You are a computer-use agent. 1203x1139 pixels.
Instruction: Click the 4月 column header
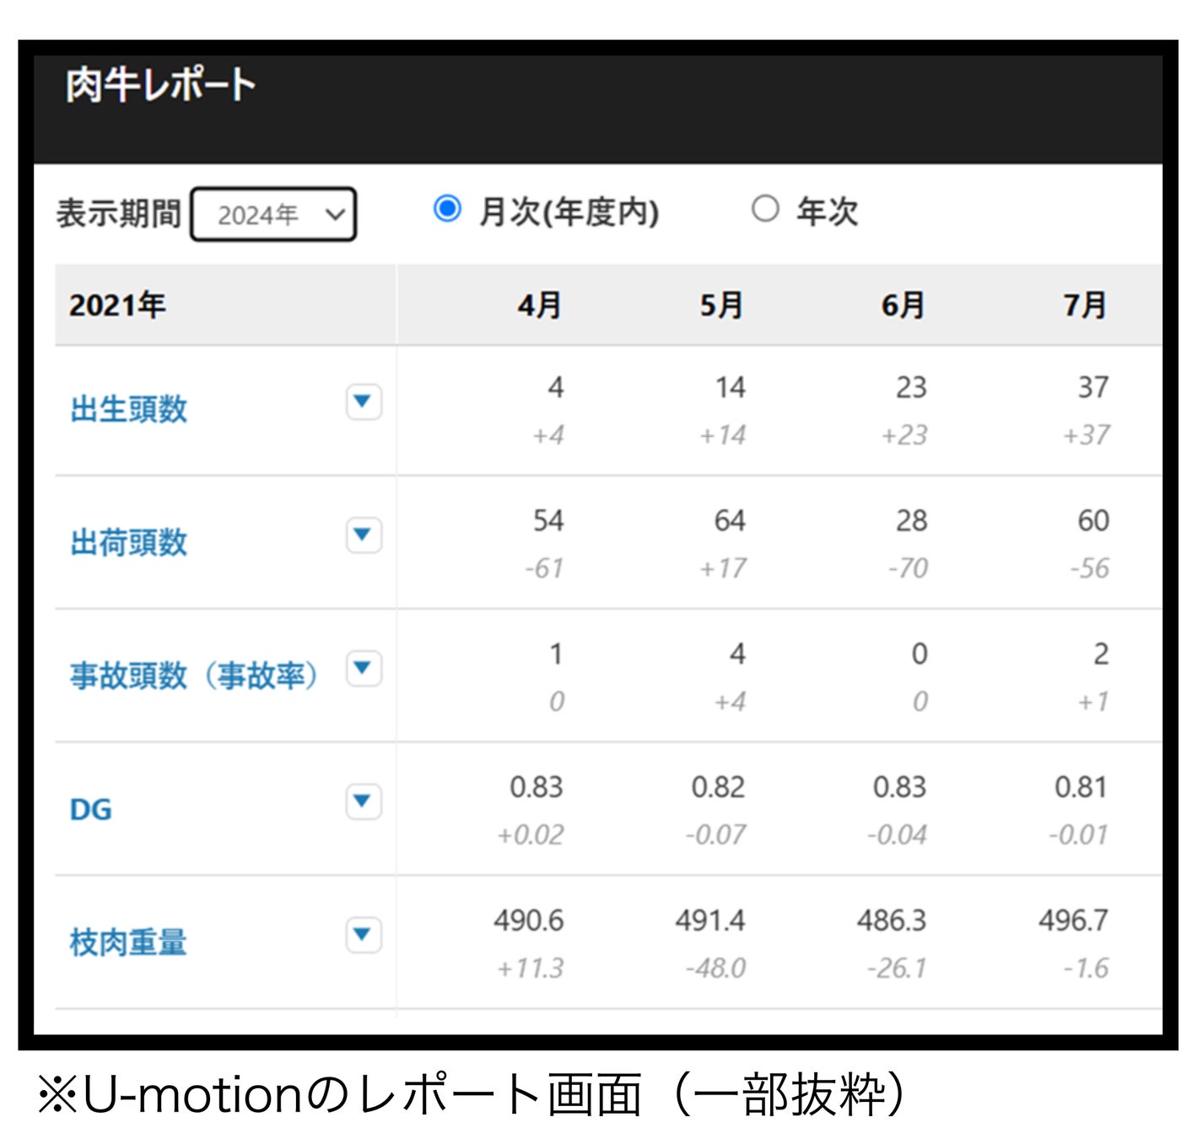pos(540,305)
